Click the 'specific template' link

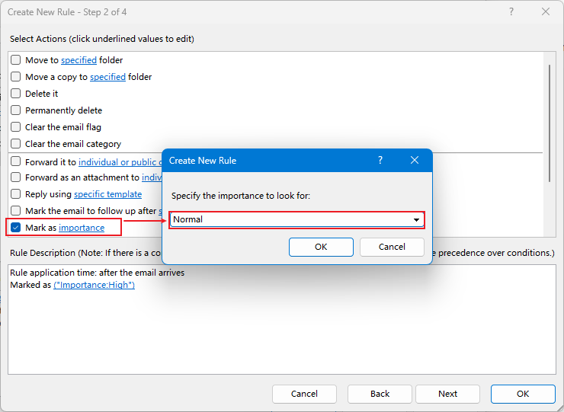pos(108,194)
